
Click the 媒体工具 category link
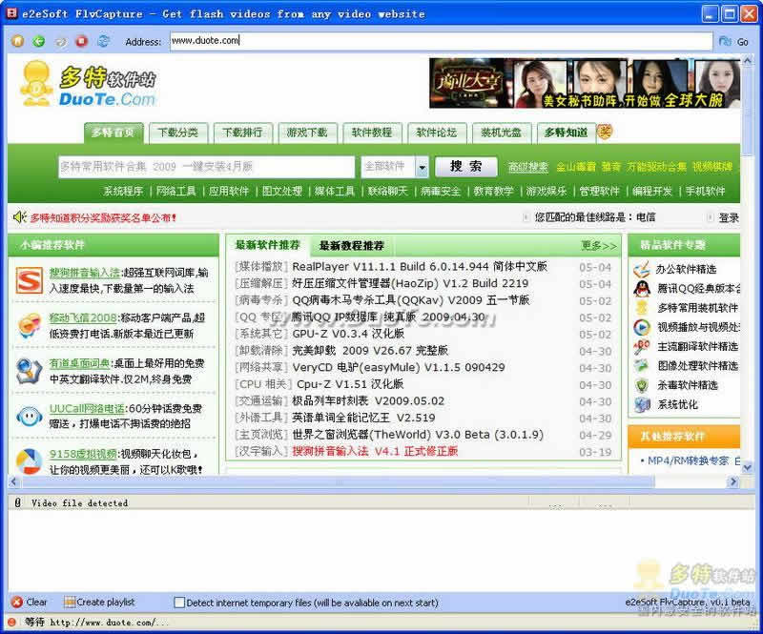coord(335,192)
